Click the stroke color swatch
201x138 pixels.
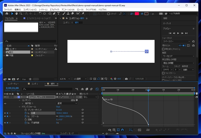pos(147,14)
